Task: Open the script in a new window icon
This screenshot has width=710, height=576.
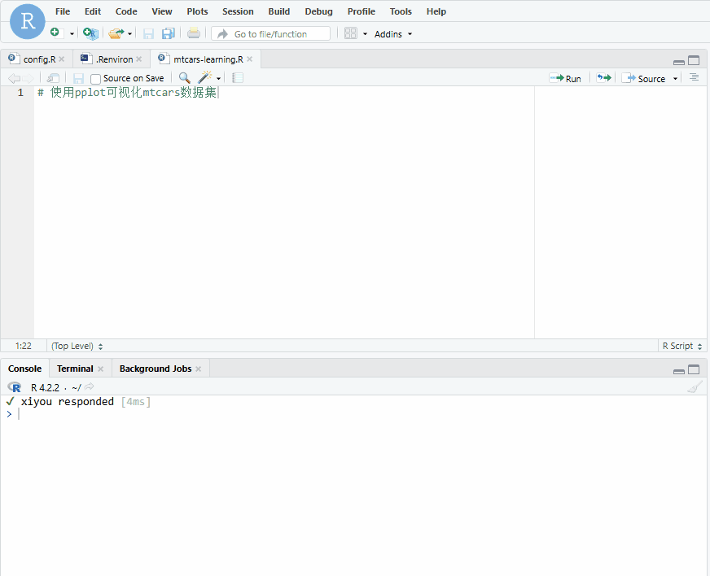Action: (52, 77)
